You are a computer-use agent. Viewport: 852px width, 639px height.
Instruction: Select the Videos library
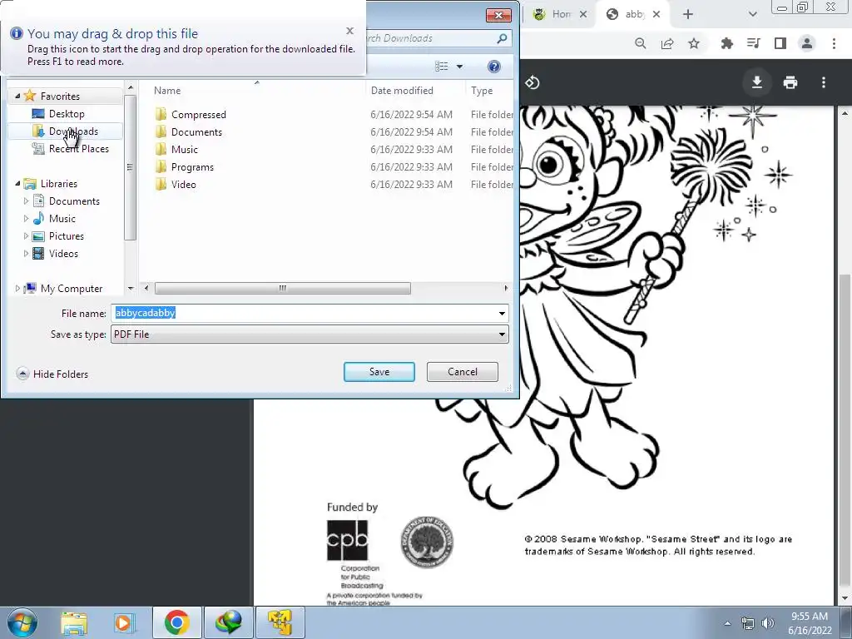point(63,253)
